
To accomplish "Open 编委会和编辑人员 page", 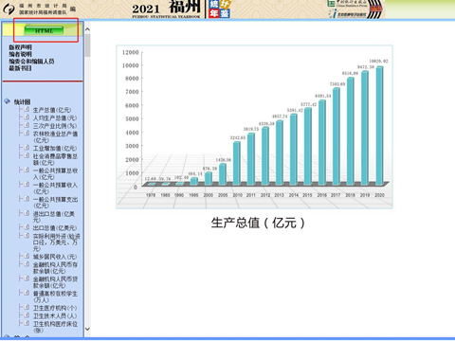I will point(31,62).
